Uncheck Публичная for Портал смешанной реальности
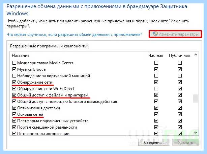This screenshot has width=207, height=154. 180,127
